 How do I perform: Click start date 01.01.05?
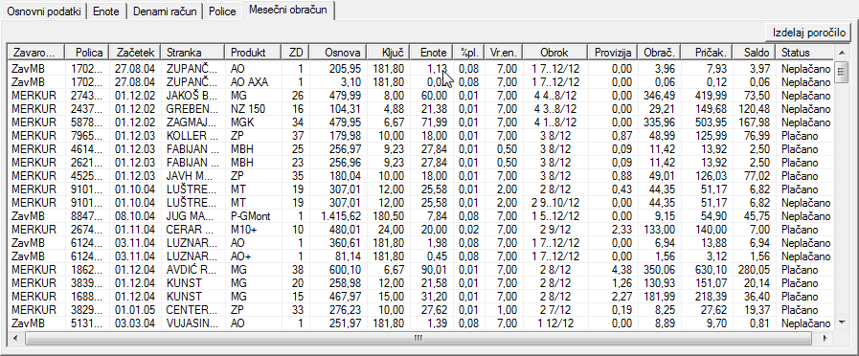pyautogui.click(x=134, y=309)
